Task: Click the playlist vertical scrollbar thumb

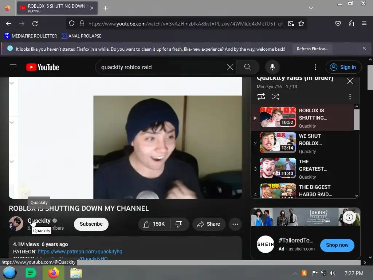Action: pos(357,120)
